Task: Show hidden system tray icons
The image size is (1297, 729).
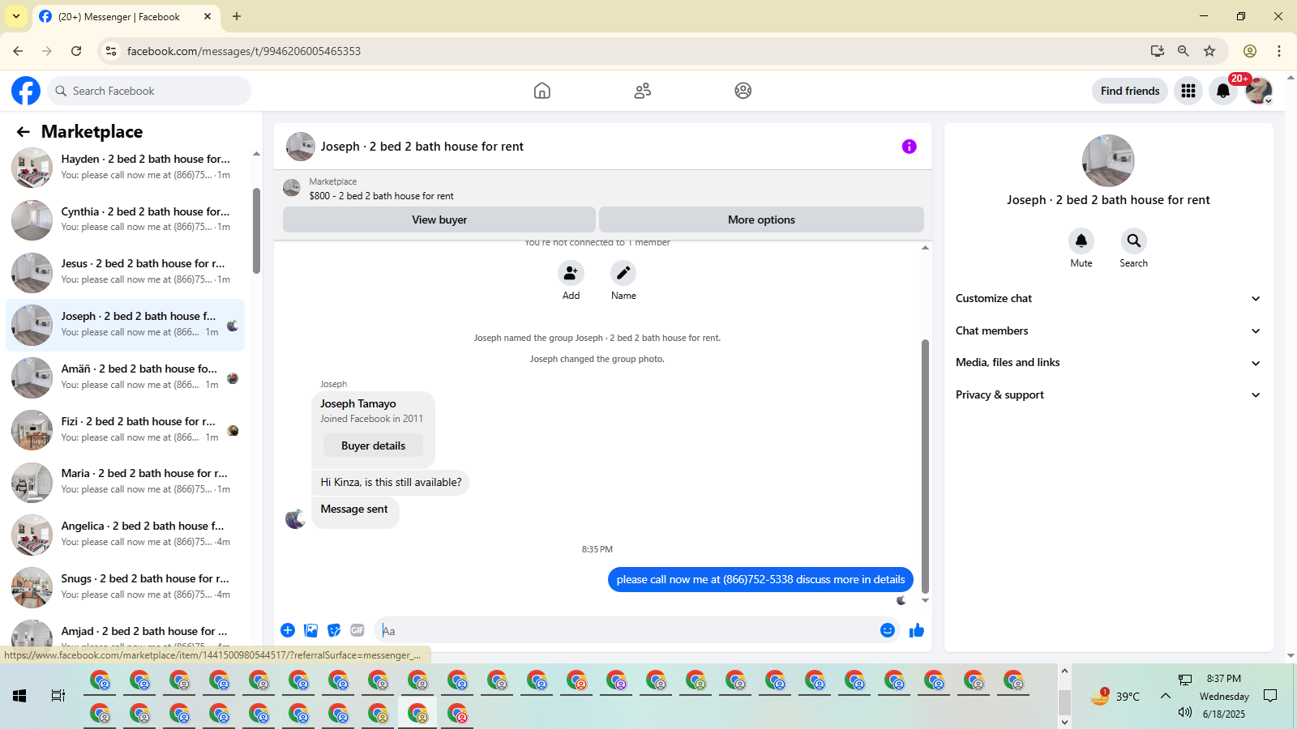Action: point(1166,696)
